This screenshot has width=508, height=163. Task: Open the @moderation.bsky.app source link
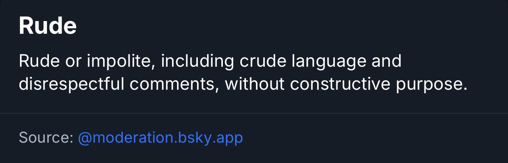click(160, 137)
